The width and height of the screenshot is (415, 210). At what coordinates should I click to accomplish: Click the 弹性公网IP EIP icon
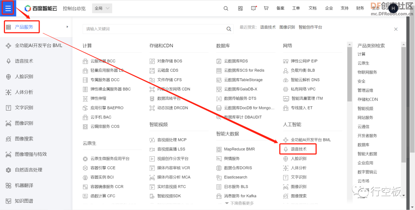[x=286, y=61]
